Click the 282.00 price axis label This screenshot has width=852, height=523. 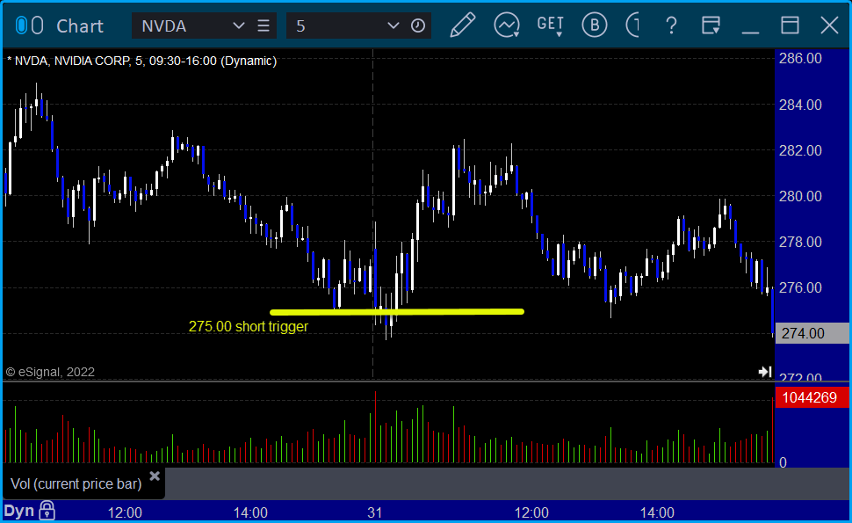(800, 150)
